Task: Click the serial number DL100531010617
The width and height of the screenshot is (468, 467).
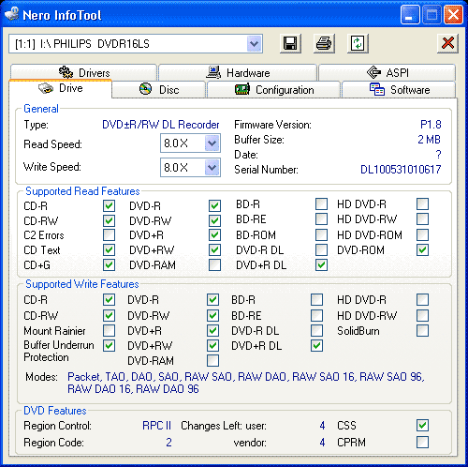Action: coord(401,170)
